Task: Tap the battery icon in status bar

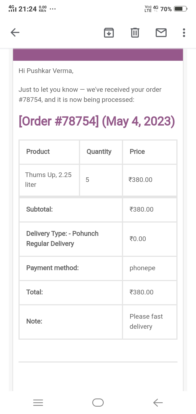Action: point(180,9)
